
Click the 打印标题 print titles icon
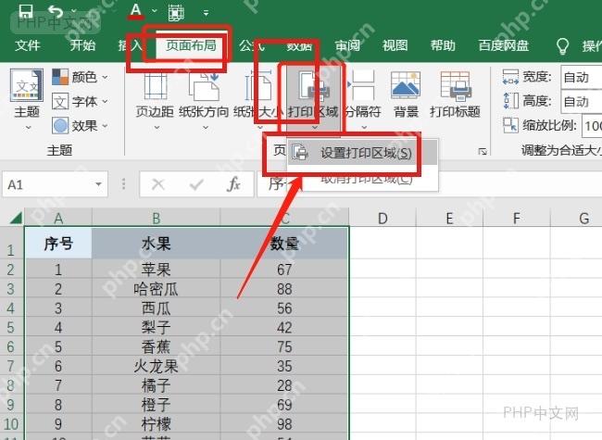coord(456,85)
